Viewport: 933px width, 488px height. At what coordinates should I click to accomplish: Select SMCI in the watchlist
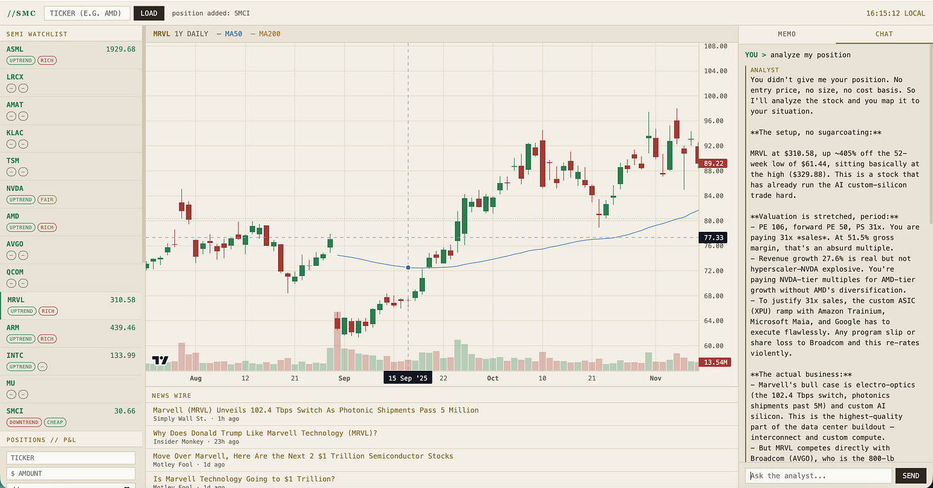click(x=70, y=417)
